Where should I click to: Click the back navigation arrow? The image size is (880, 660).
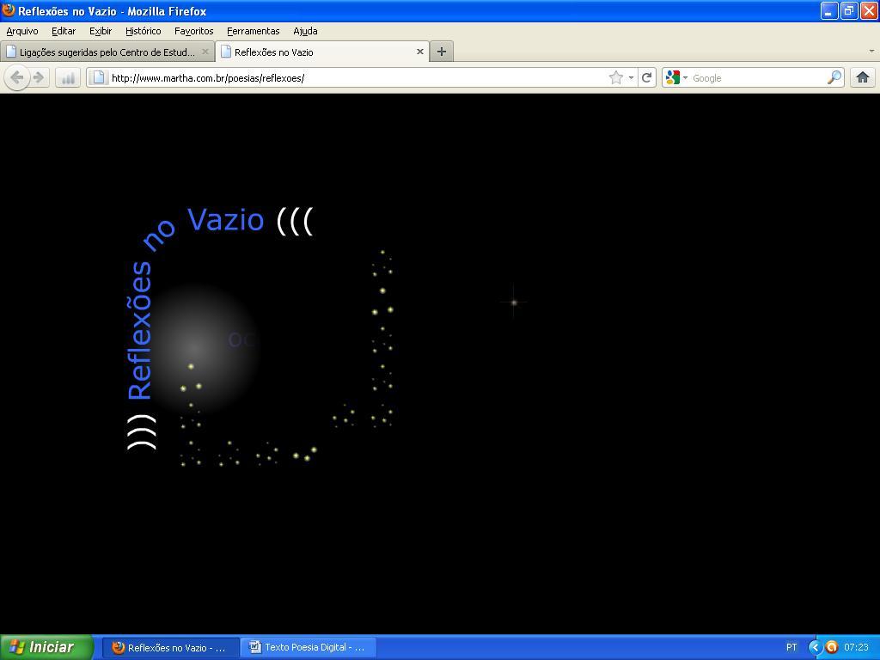[17, 77]
